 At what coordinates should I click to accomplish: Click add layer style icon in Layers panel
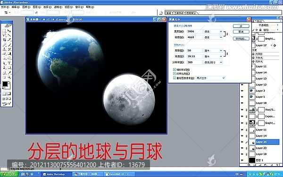point(249,165)
